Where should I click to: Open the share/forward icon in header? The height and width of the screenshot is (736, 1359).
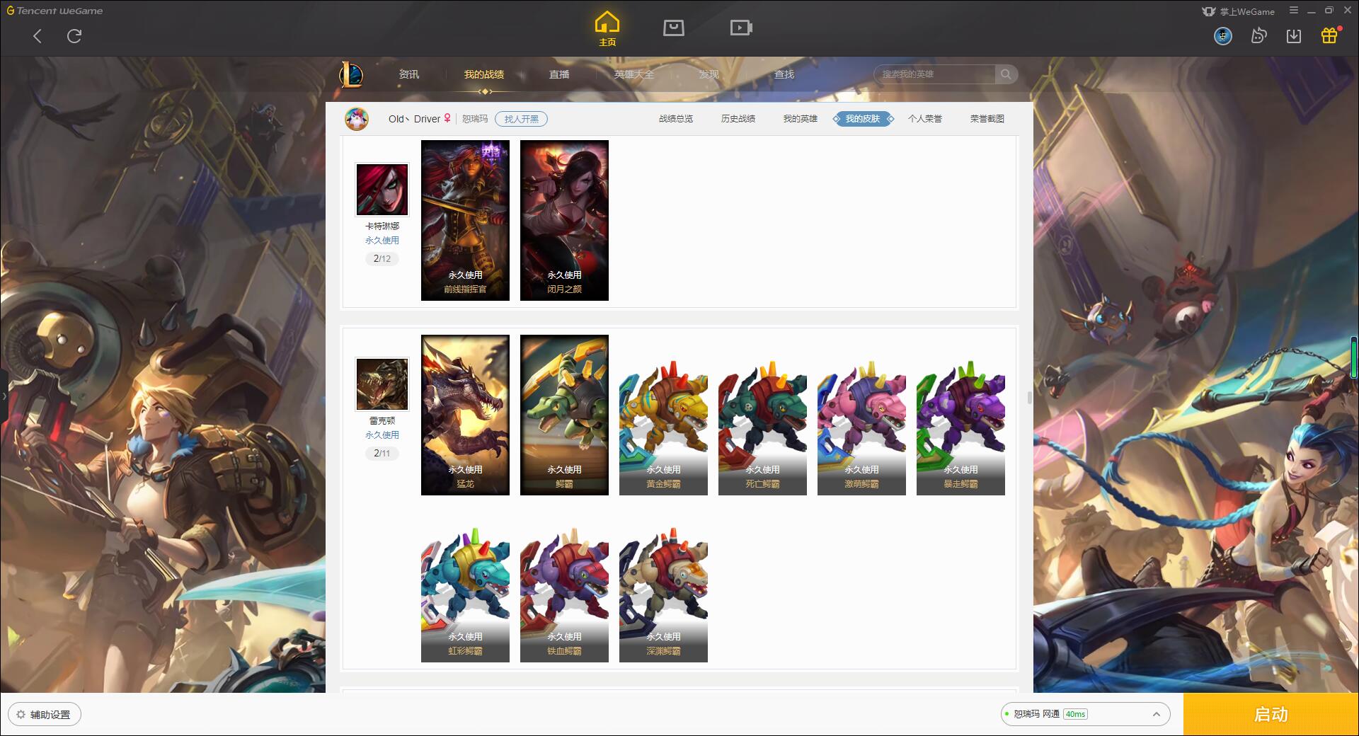coord(1258,35)
